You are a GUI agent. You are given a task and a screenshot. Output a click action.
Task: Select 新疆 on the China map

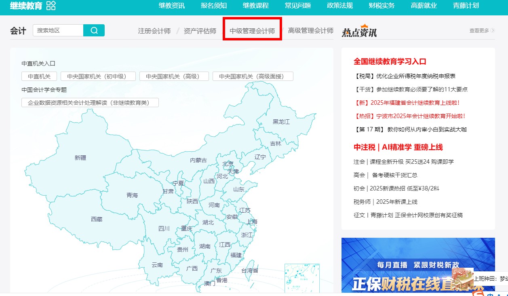coord(80,158)
